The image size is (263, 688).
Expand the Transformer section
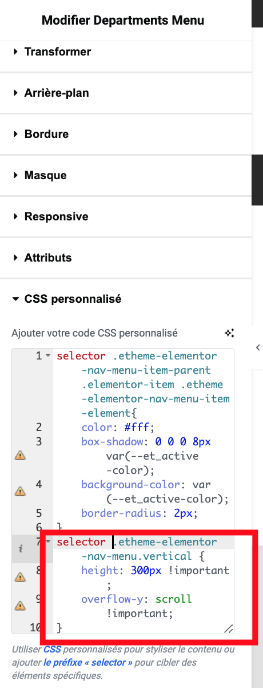126,52
